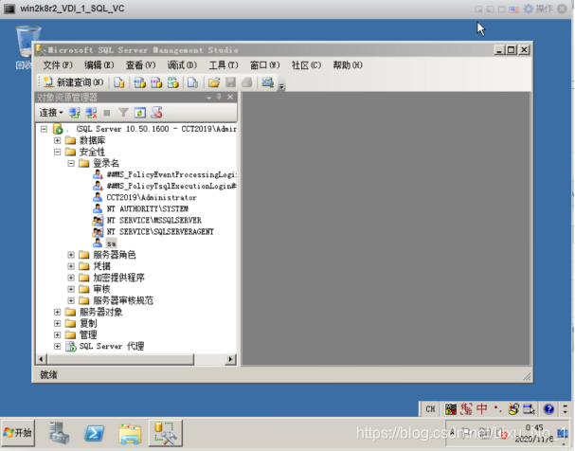Click the Disconnect icon in Object Explorer
575x451 pixels.
pos(91,113)
